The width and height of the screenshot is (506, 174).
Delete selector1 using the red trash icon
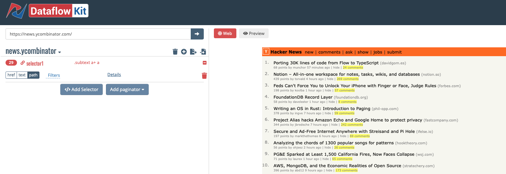tap(204, 76)
